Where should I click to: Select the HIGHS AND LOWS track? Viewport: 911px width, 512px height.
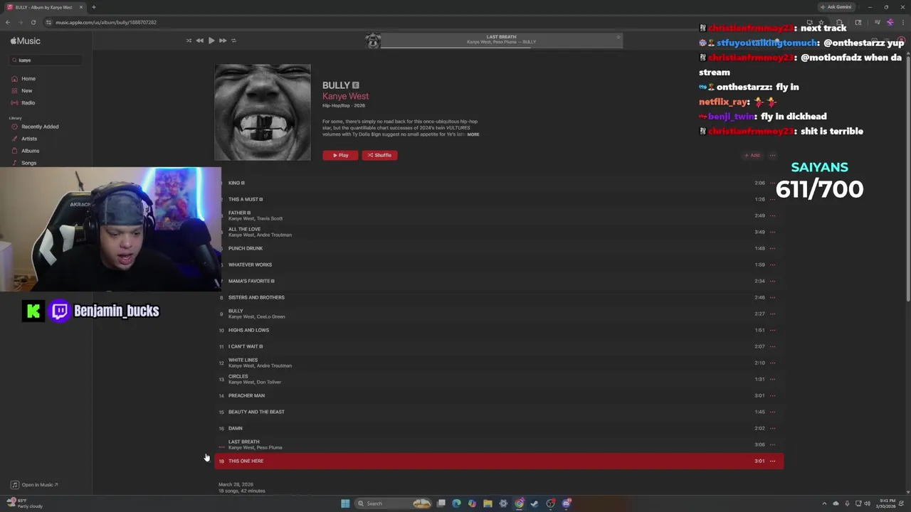coord(499,330)
